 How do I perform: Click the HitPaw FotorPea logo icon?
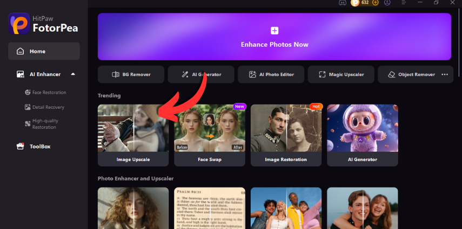(19, 23)
